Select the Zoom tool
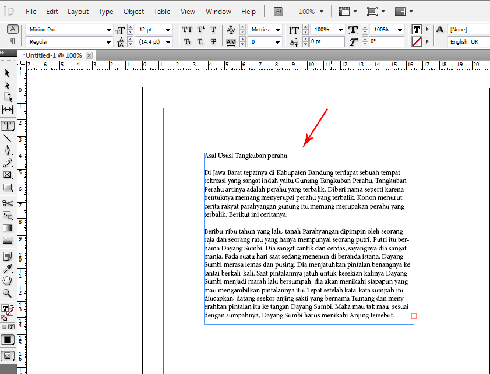 [x=8, y=292]
